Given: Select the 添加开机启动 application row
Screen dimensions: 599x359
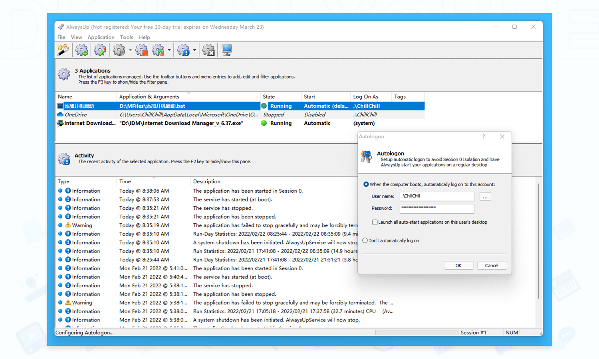Looking at the screenshot, I should (x=240, y=106).
